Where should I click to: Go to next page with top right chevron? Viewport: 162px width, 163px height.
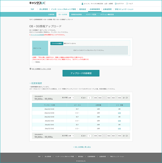[x=127, y=98]
